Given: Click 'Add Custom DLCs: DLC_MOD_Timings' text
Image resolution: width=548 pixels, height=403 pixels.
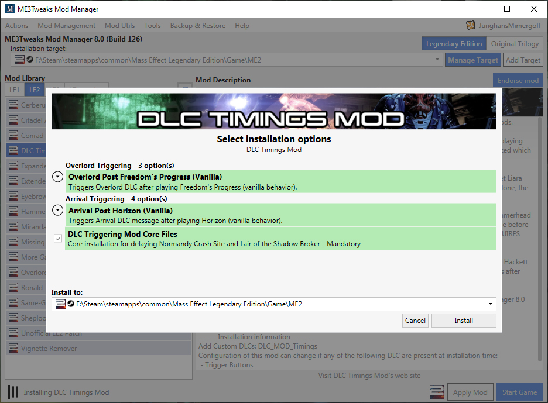Looking at the screenshot, I should tap(258, 346).
